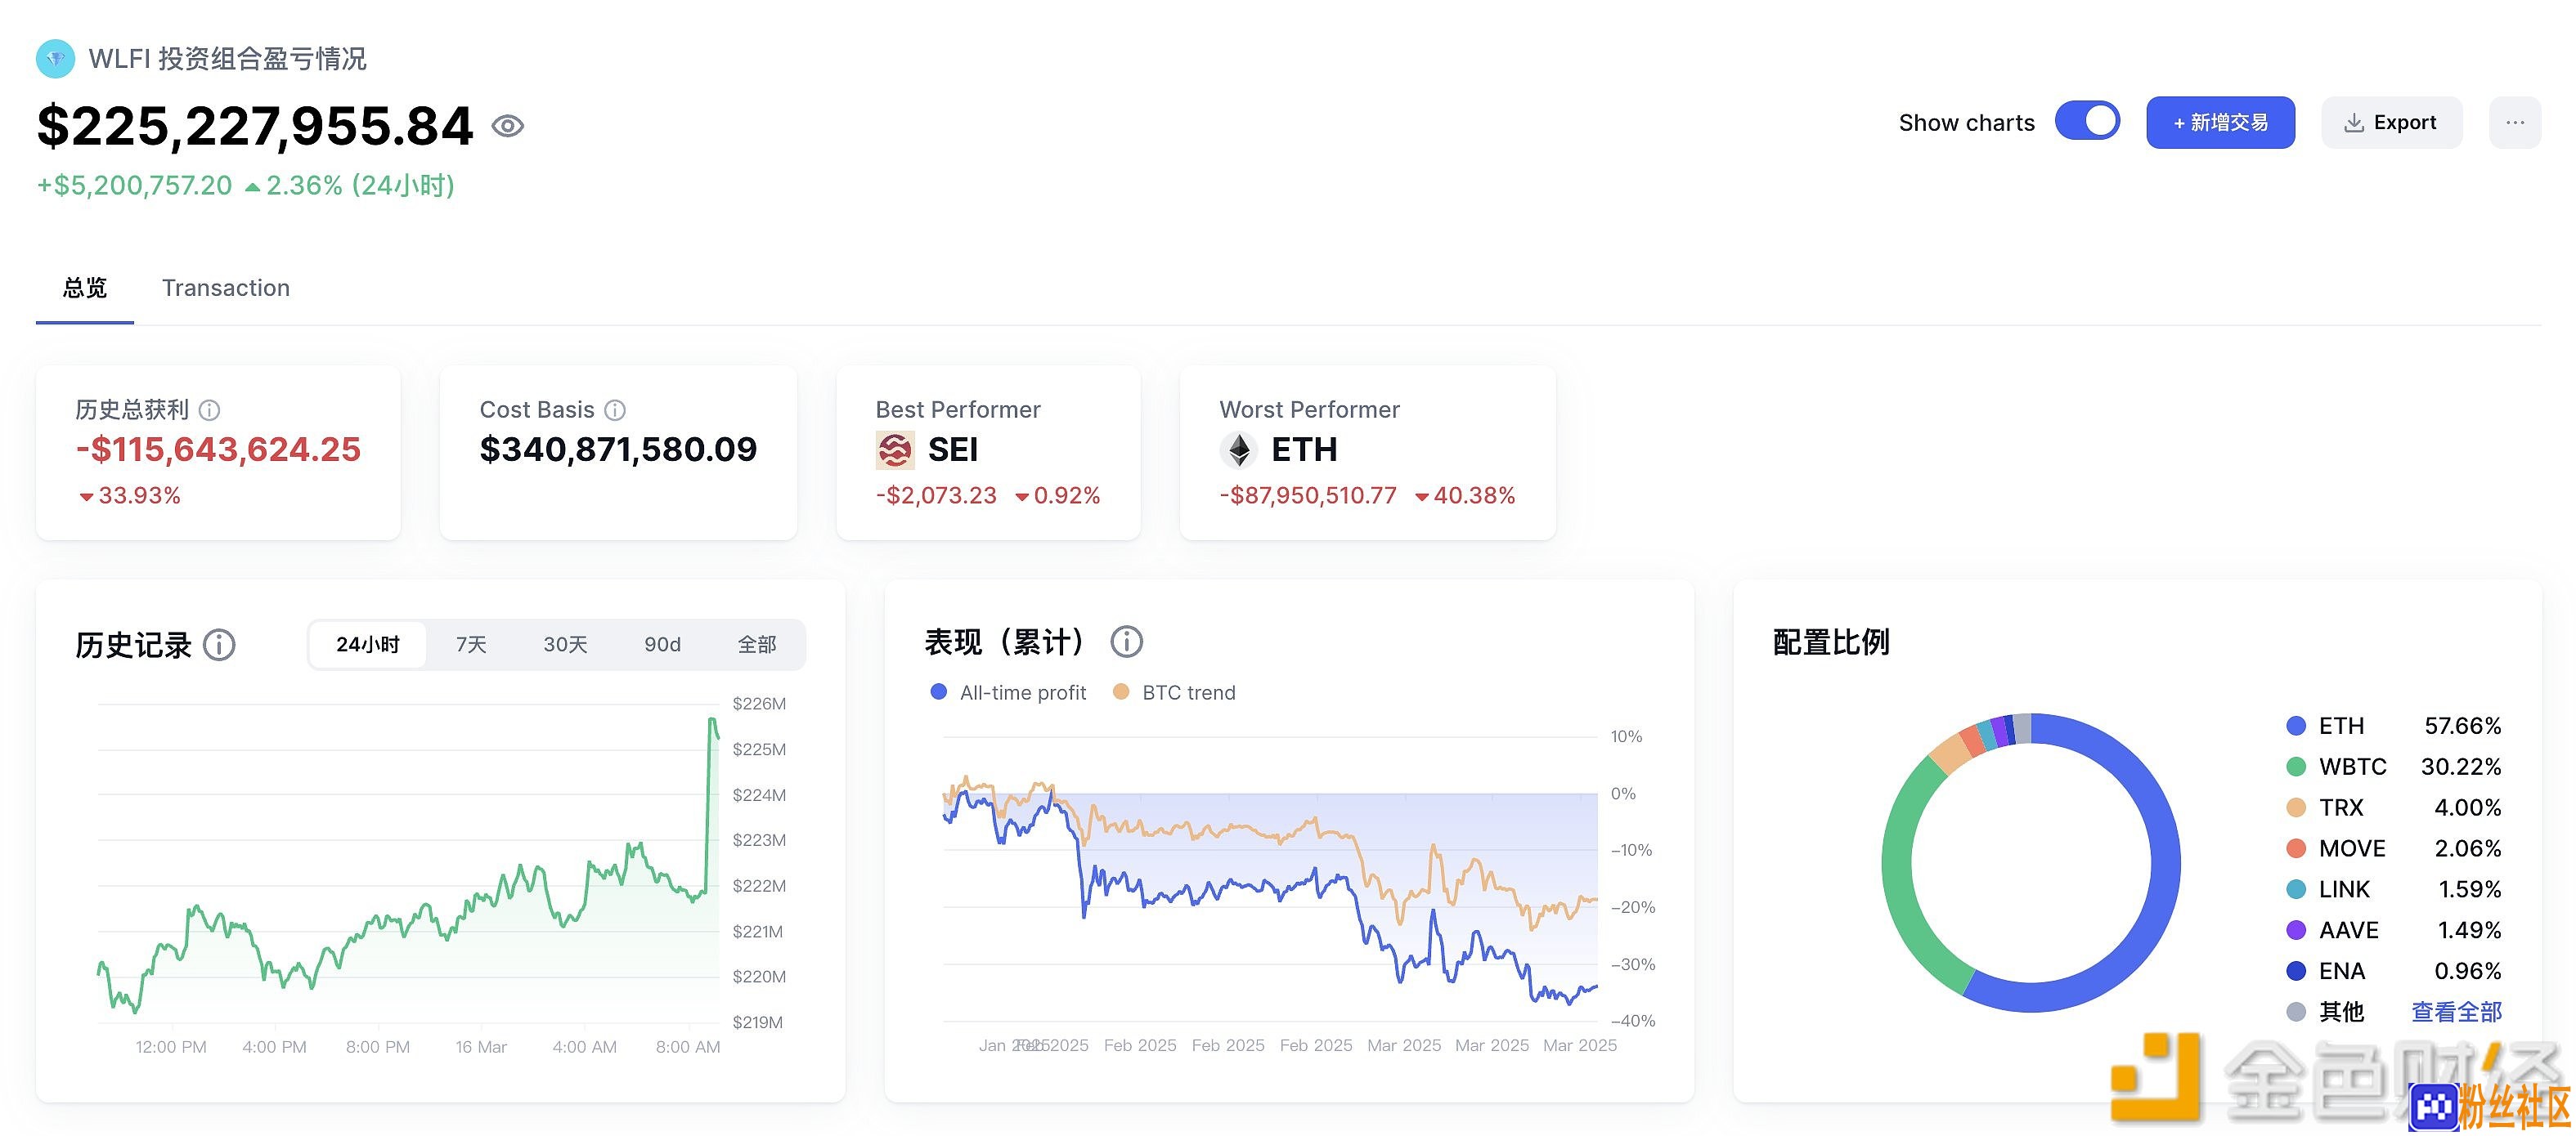Click the 16 Mar axis label
This screenshot has width=2576, height=1136.
[x=481, y=1048]
